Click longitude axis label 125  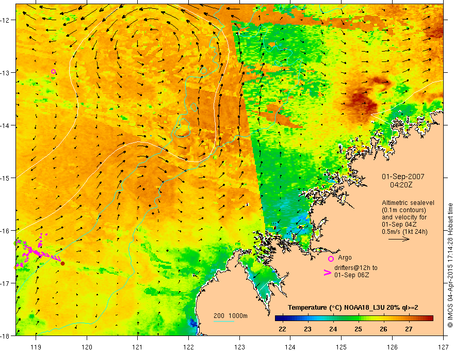[342, 347]
